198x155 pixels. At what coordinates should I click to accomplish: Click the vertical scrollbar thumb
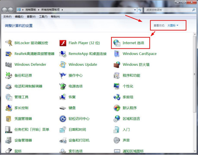point(195,74)
